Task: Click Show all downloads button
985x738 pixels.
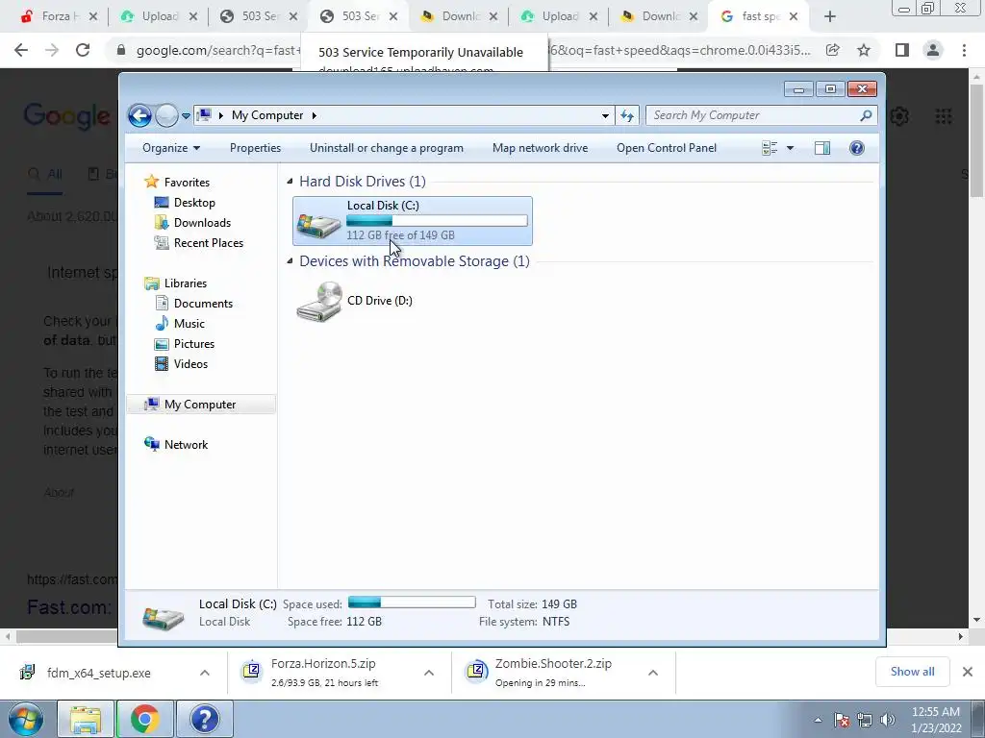Action: (x=912, y=672)
